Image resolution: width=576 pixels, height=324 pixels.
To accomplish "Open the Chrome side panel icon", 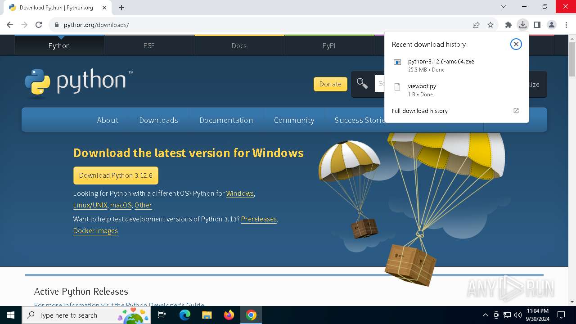I will click(x=537, y=25).
